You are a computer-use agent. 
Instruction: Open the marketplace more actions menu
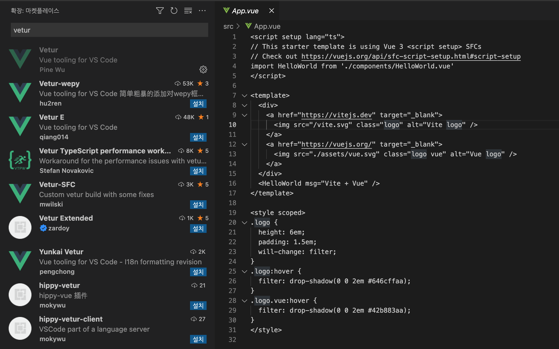[202, 11]
